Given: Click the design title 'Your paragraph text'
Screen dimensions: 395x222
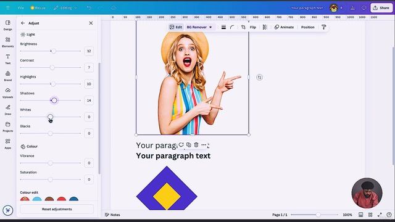Looking at the screenshot, I should [x=307, y=8].
